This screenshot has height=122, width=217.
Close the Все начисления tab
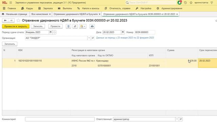(x=50, y=14)
